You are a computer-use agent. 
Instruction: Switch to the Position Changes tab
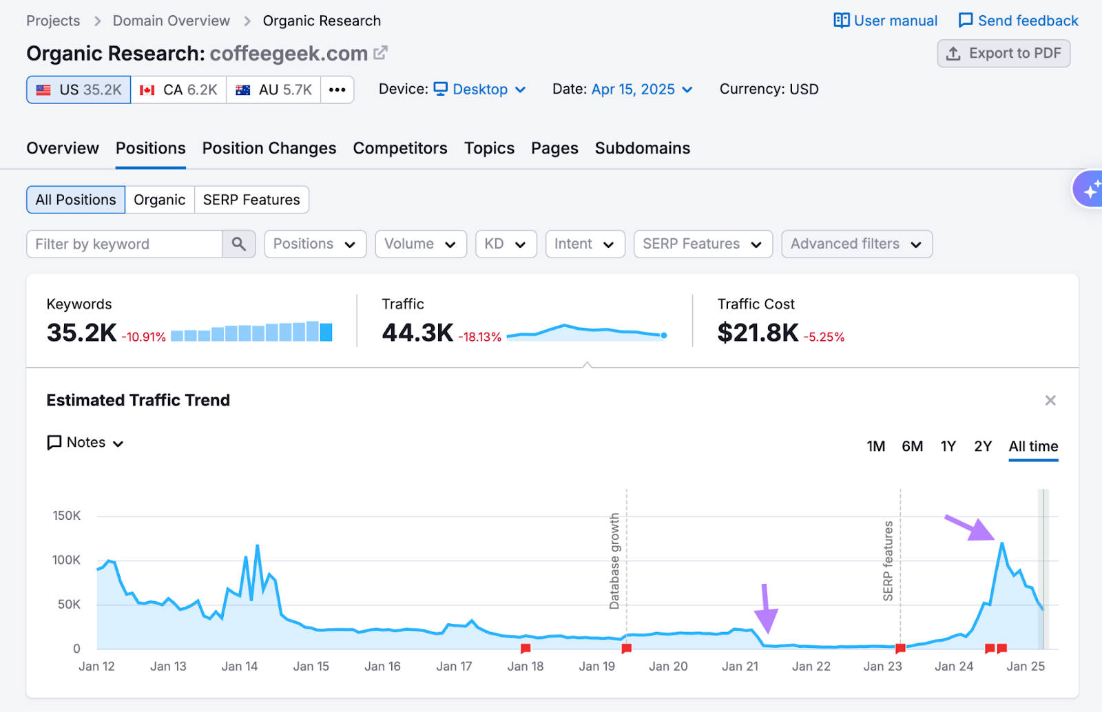[x=269, y=148]
